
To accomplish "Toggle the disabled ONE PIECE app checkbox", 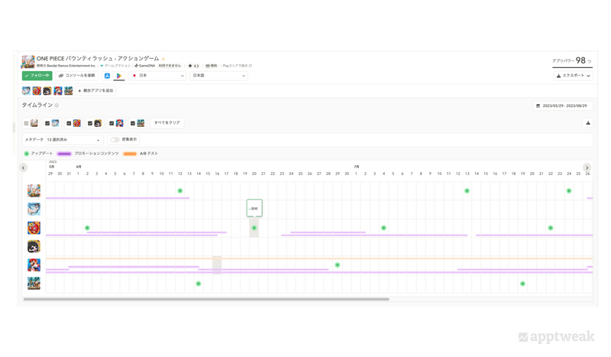I will [x=26, y=123].
